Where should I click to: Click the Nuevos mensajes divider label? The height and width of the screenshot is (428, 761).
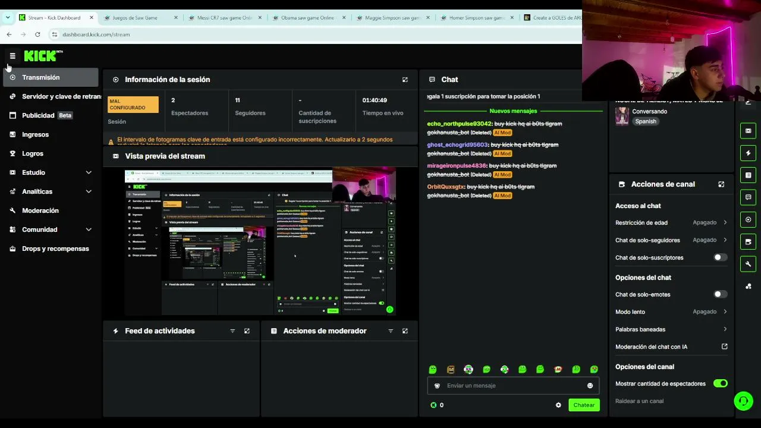(x=513, y=111)
